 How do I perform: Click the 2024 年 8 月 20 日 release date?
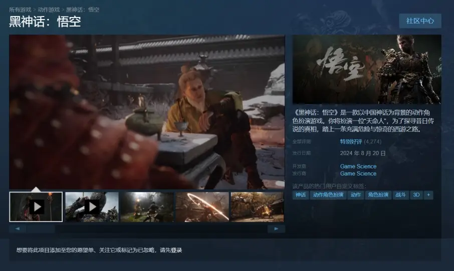pos(363,153)
